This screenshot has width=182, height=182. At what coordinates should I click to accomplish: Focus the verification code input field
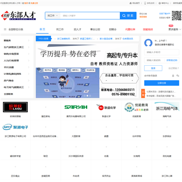coord(154,60)
